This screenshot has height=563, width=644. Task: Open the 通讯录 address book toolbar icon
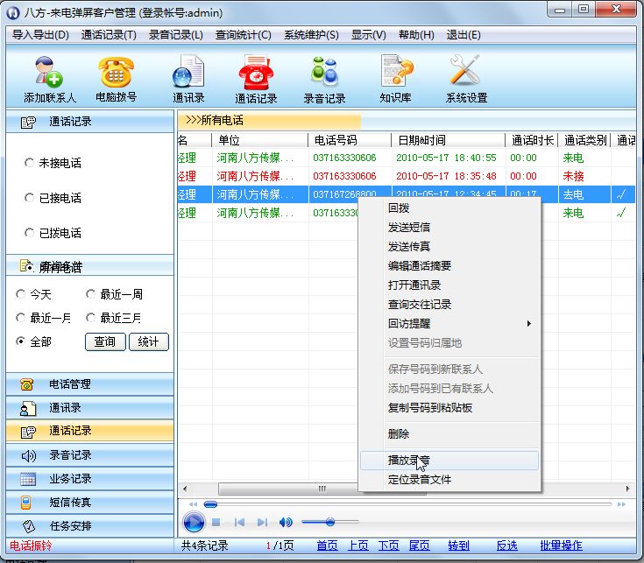tap(188, 72)
